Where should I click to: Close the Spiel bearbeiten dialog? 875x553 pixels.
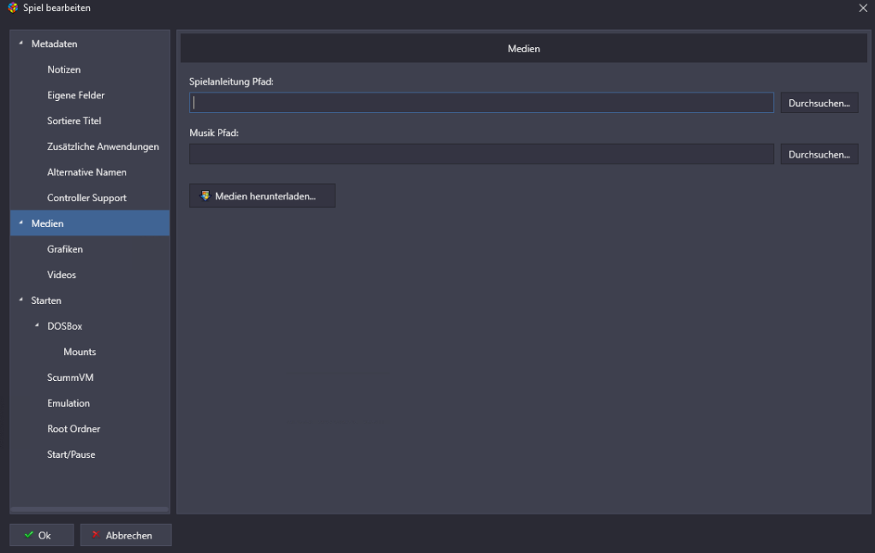click(x=862, y=8)
